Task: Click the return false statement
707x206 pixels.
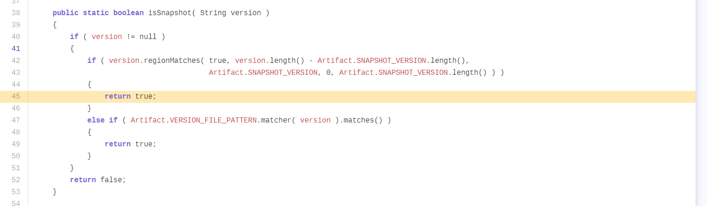Action: click(x=98, y=180)
